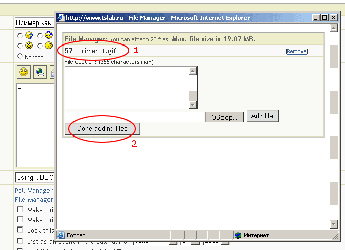
Task: Click the file number 57
Action: [69, 51]
